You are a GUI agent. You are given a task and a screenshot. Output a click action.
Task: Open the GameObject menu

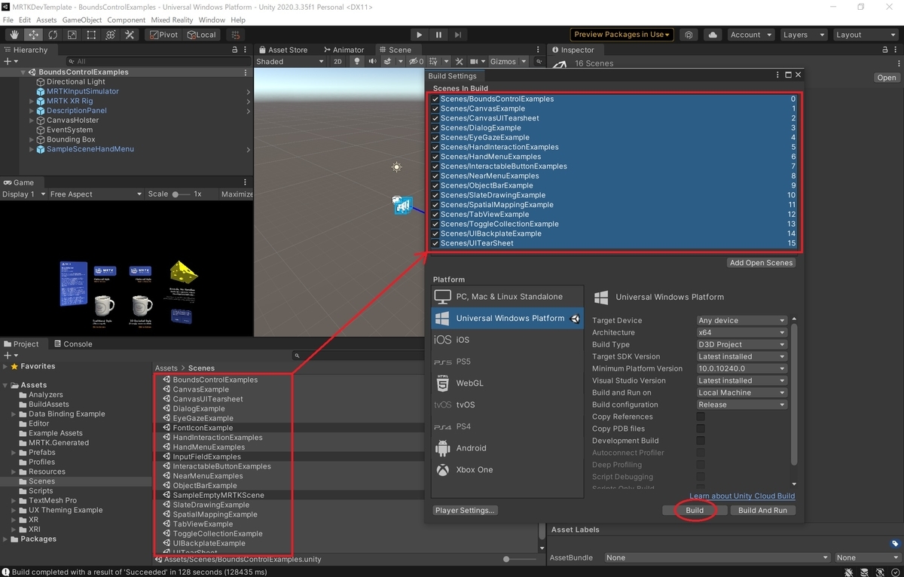pyautogui.click(x=83, y=20)
